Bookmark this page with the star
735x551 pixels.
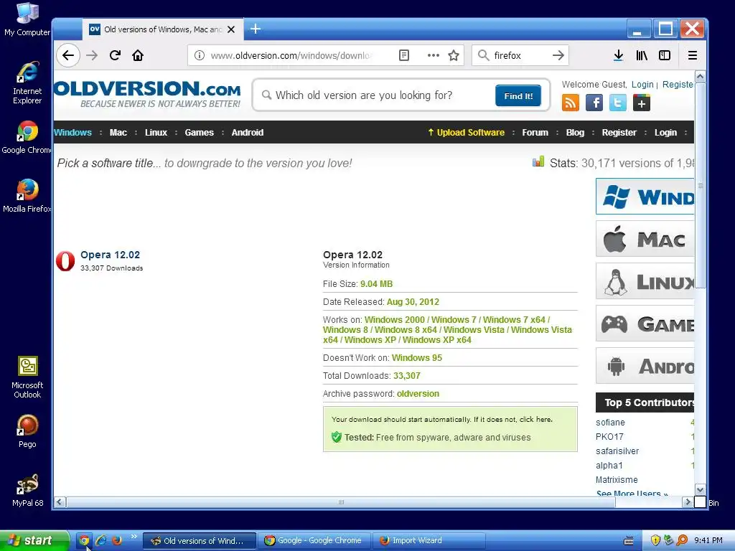tap(454, 55)
